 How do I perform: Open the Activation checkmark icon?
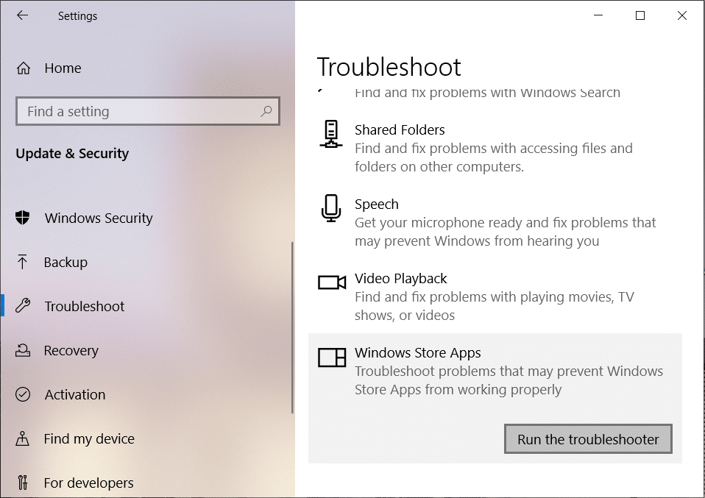22,394
